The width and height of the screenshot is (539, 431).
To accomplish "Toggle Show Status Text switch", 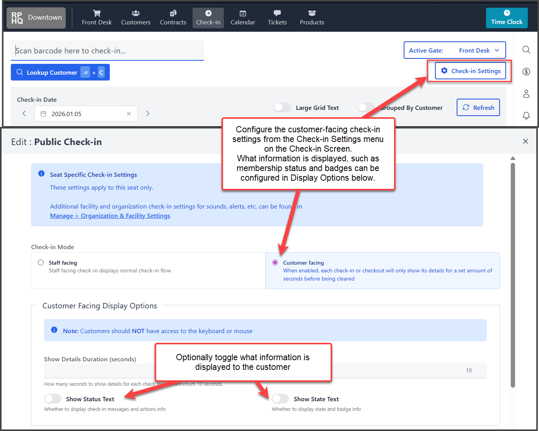I will pyautogui.click(x=53, y=399).
